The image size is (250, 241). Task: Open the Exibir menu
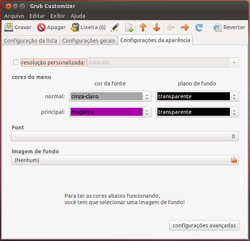tap(58, 16)
